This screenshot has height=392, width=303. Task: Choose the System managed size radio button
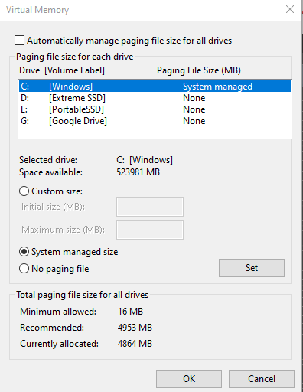[24, 252]
